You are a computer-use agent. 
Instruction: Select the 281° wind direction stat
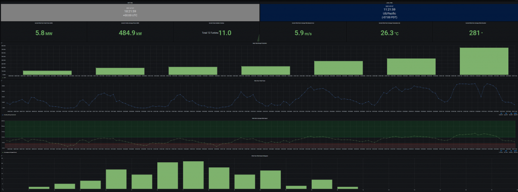point(476,33)
